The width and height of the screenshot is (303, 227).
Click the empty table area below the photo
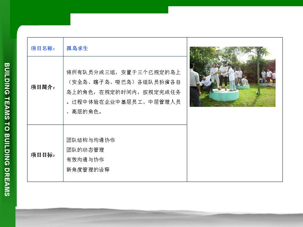click(x=235, y=145)
